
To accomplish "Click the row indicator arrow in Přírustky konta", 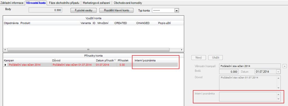I will (x=5, y=65).
